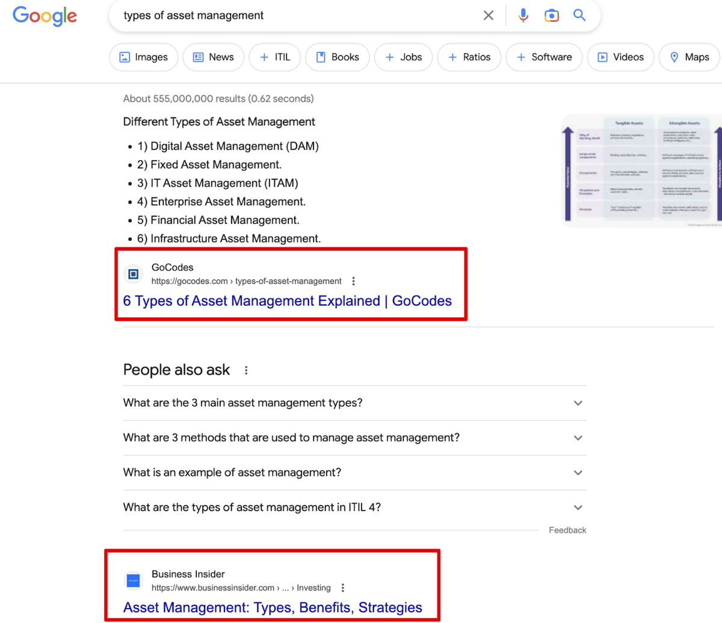Expand 'What is an example of asset management?'
Viewport: 722px width, 623px height.
(578, 473)
